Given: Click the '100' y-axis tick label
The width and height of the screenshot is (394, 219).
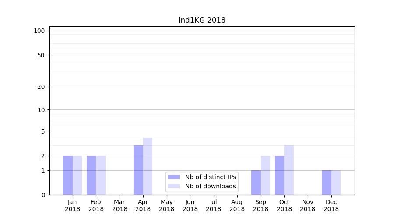Looking at the screenshot, I should 39,31.
